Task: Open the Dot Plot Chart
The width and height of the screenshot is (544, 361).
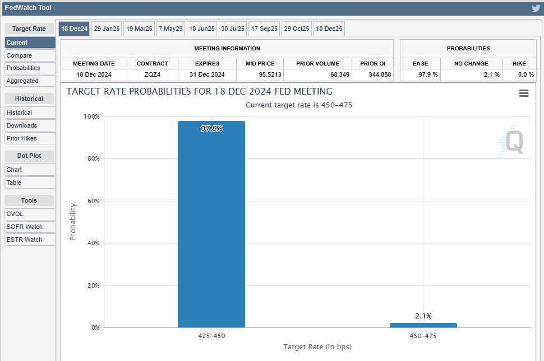Action: point(30,170)
